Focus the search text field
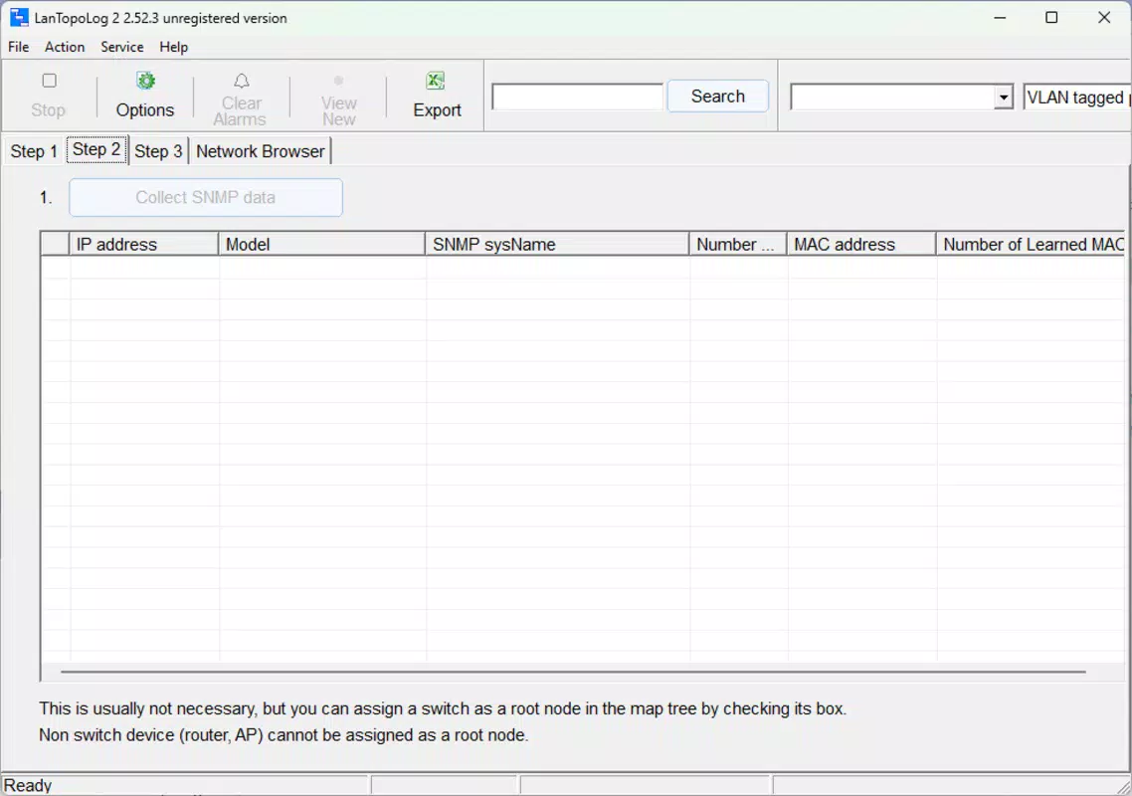Screen dimensions: 1132x796 point(577,97)
